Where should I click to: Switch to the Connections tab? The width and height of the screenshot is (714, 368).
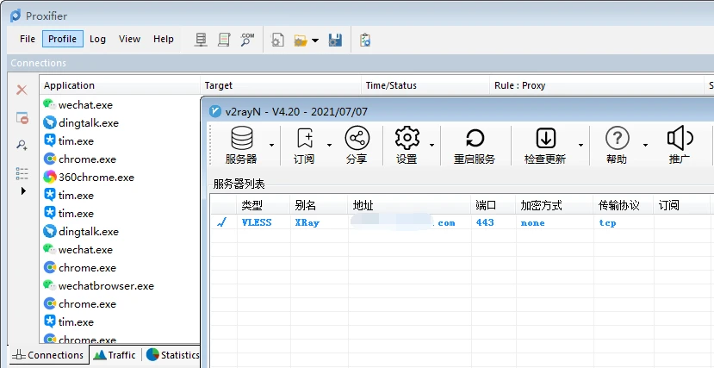point(48,355)
